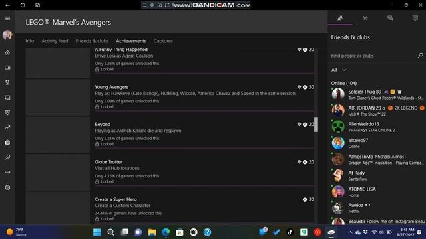Click the title bar icon beside refresh
Screen dimensions: 426x239
click(x=37, y=5)
